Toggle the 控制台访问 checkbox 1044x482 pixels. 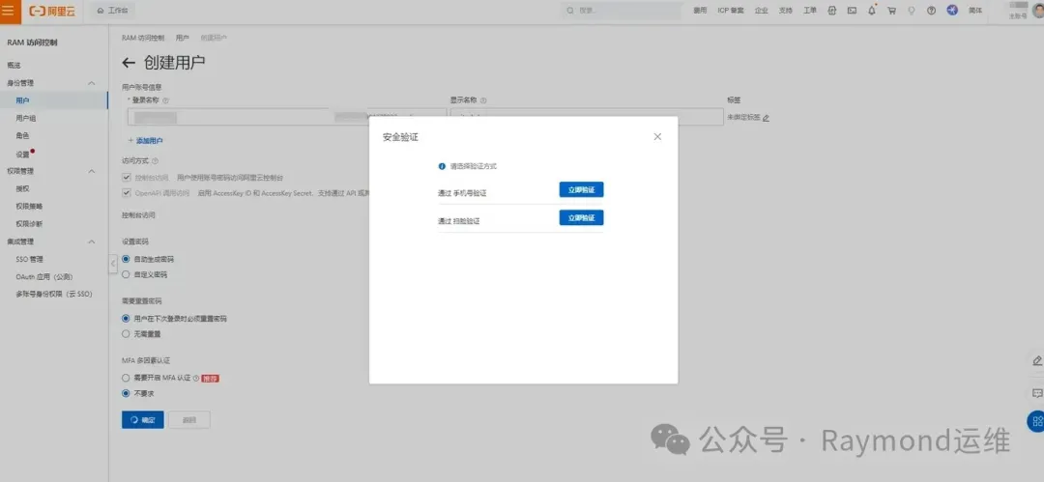pos(127,178)
